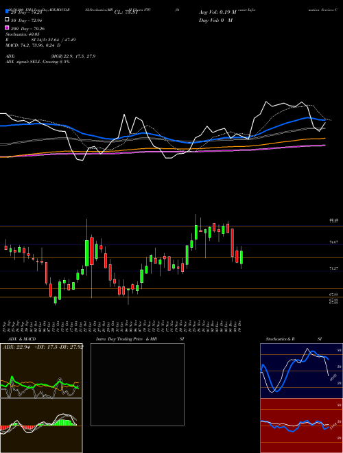Click the 'Stochastics: 49.03' reading

(23, 34)
